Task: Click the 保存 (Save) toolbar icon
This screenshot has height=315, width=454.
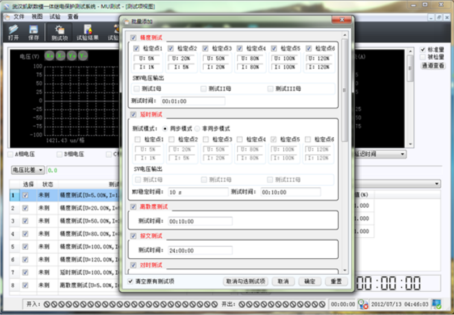Action: 33,32
